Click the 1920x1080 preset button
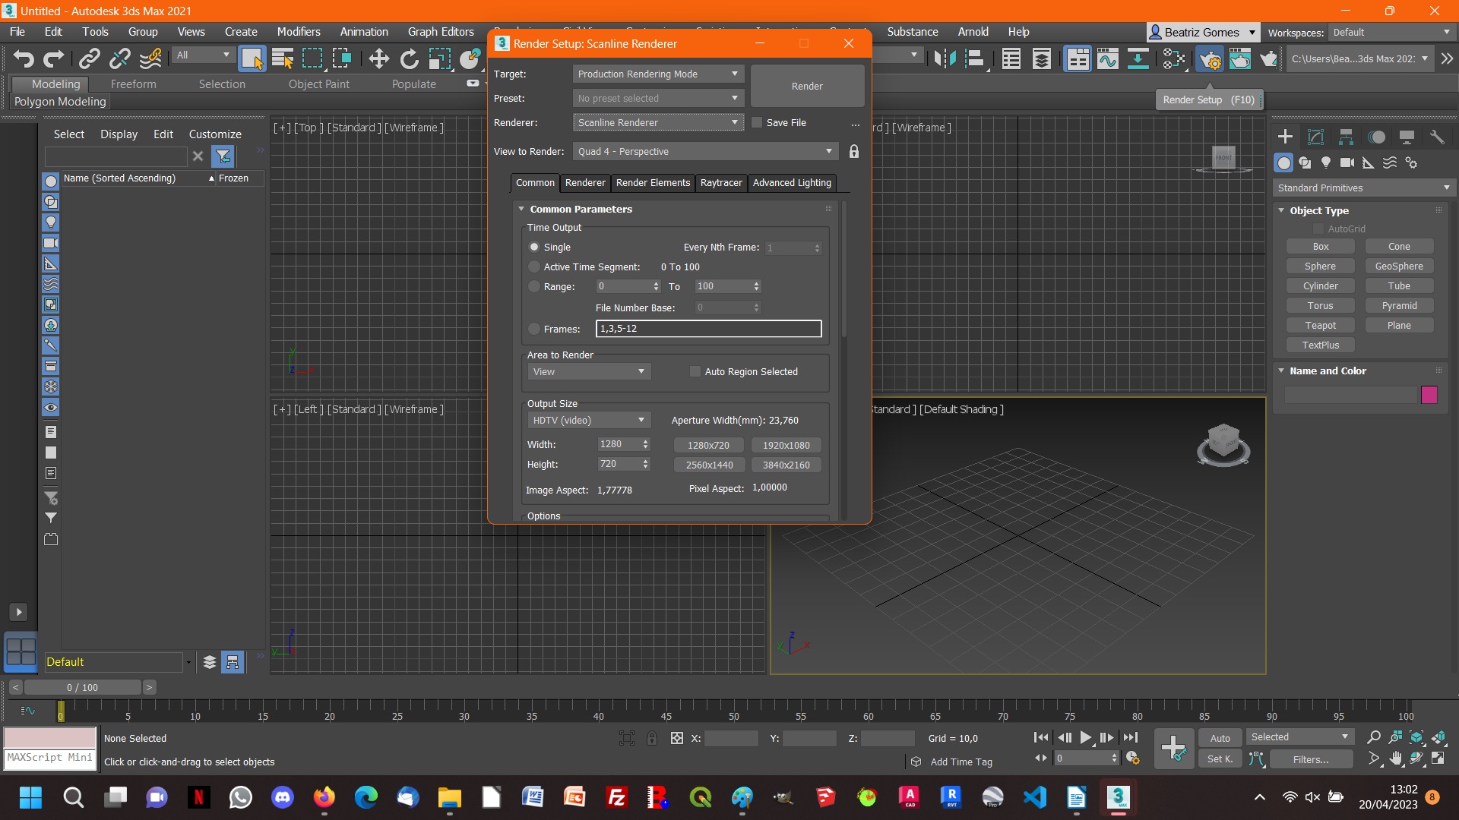The width and height of the screenshot is (1459, 820). point(786,445)
